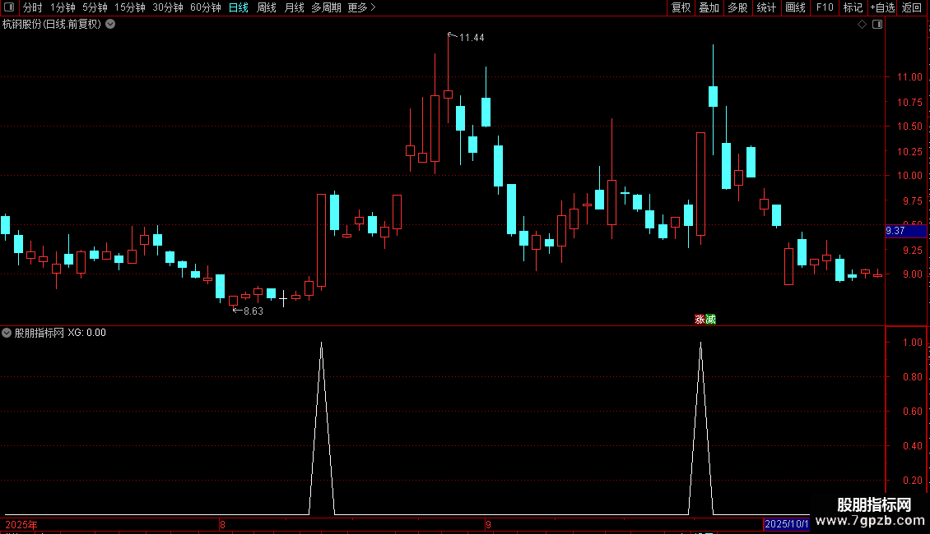Select the 15分钟 period tab
The image size is (930, 534).
(x=130, y=7)
